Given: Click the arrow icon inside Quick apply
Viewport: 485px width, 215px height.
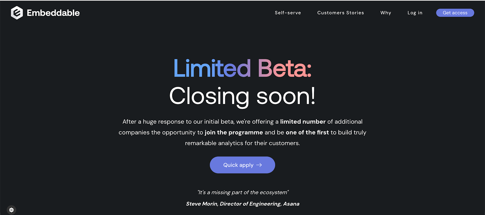Looking at the screenshot, I should click(x=259, y=165).
